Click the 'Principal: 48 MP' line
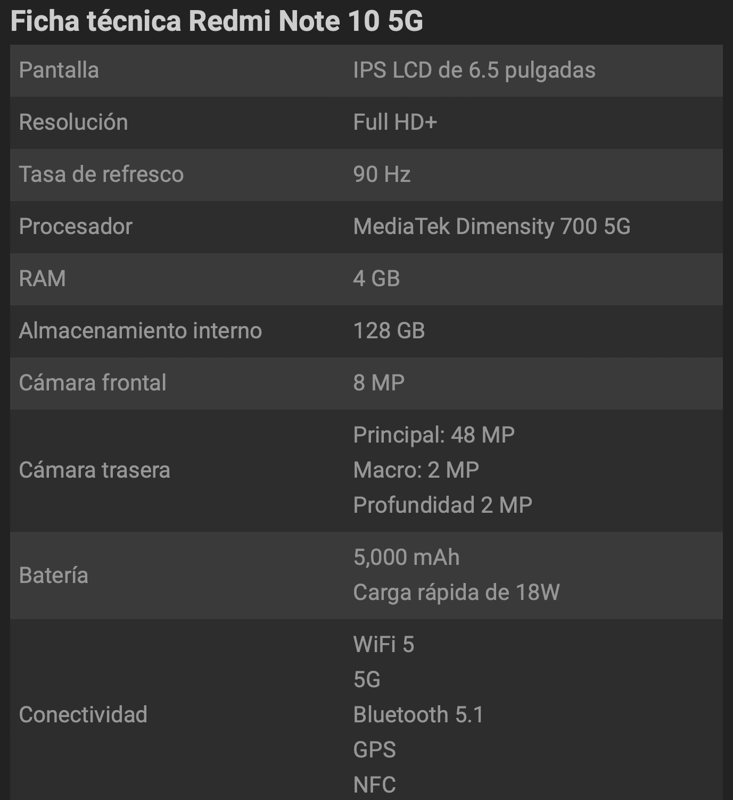Viewport: 733px width, 800px height. [434, 435]
